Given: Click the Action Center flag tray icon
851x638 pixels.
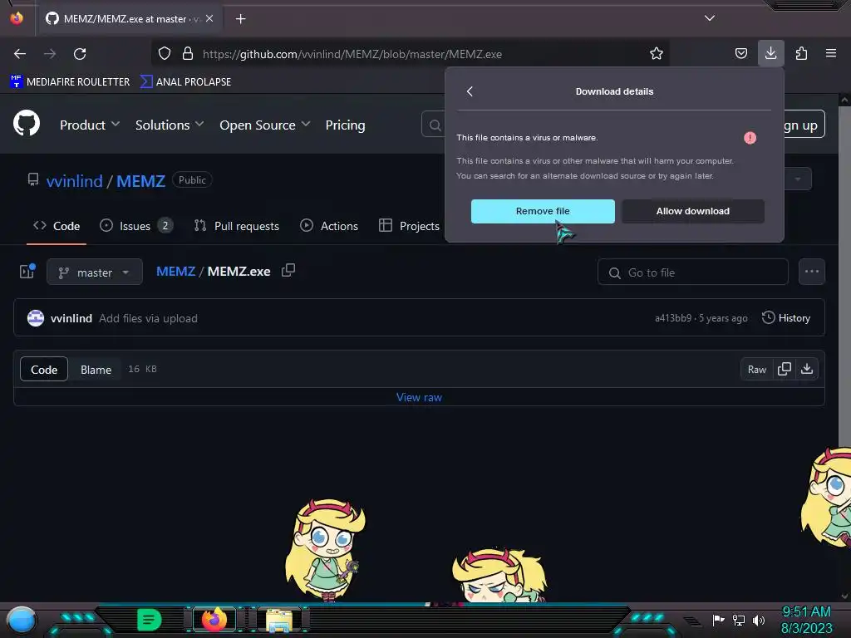Looking at the screenshot, I should click(x=719, y=620).
